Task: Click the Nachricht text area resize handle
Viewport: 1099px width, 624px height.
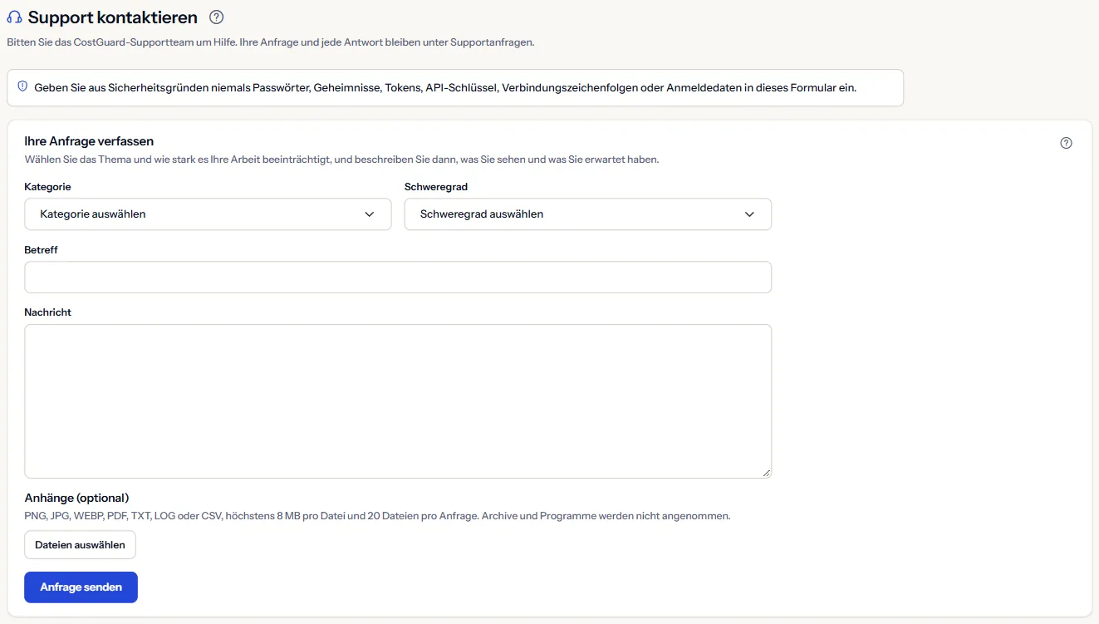Action: tap(766, 473)
